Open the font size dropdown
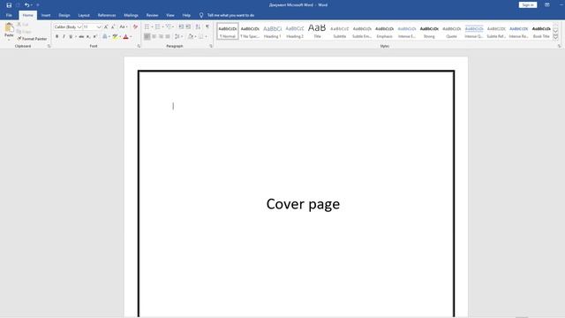The width and height of the screenshot is (565, 318). point(99,27)
